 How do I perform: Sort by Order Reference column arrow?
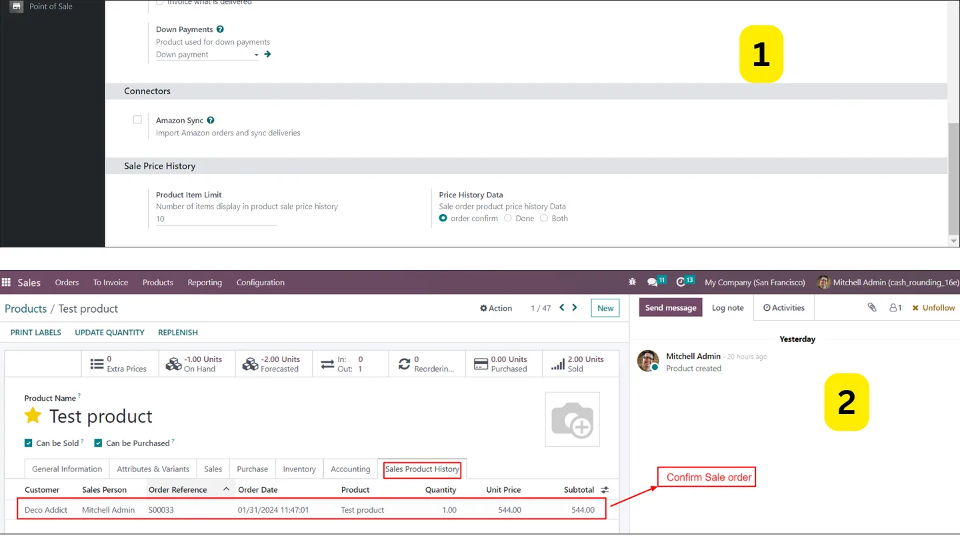point(226,489)
